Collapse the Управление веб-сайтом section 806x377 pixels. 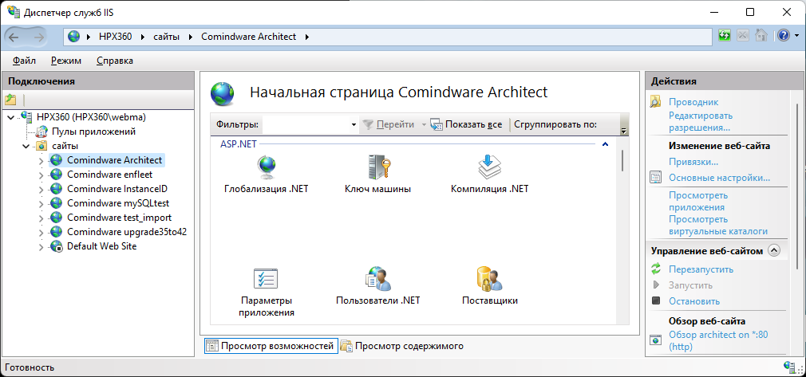[773, 250]
